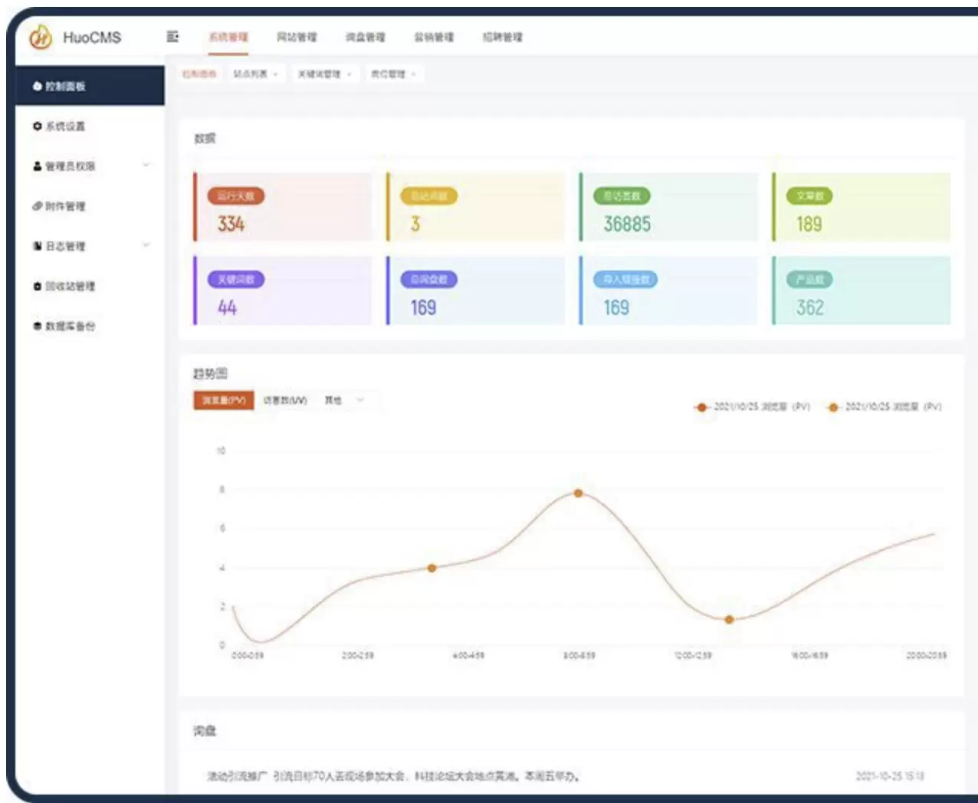Click the 趋势图 section heading

coord(210,373)
